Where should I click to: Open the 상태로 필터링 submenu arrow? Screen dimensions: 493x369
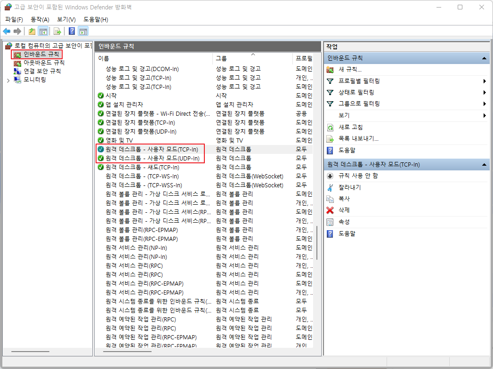coord(485,92)
